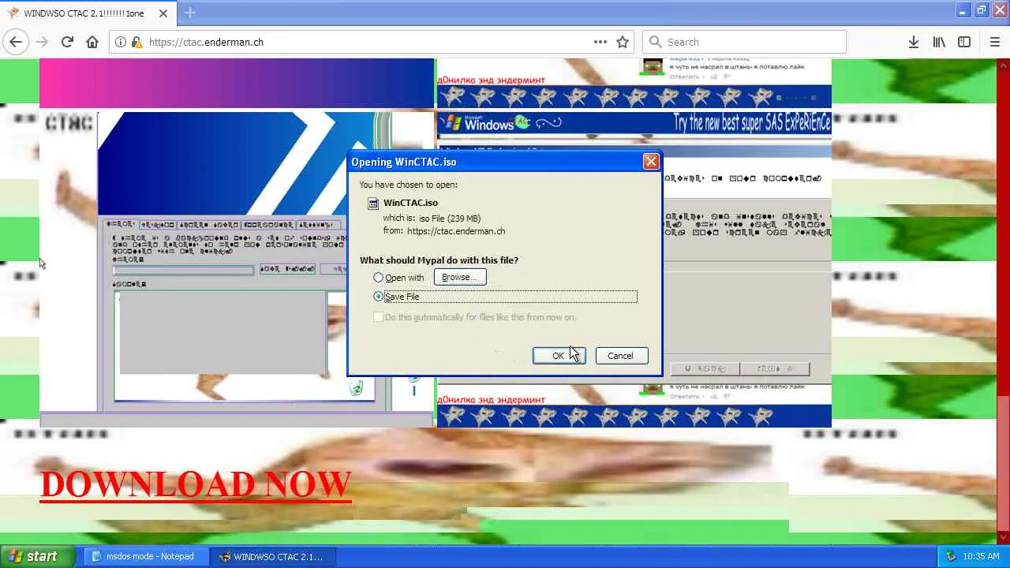Bookmark this page with the star
The image size is (1010, 568).
623,42
